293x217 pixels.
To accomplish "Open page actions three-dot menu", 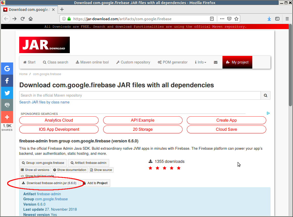I will point(222,19).
